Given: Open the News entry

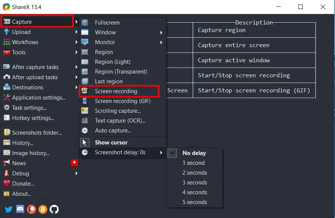Looking at the screenshot, I should [x=40, y=163].
